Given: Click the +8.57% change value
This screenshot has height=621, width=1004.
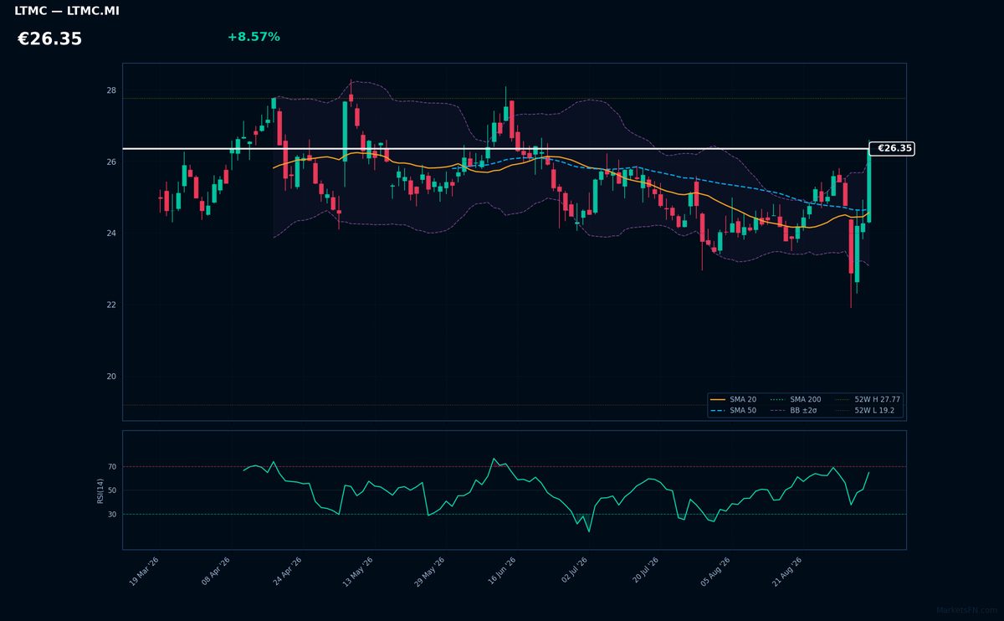Looking at the screenshot, I should click(x=254, y=37).
